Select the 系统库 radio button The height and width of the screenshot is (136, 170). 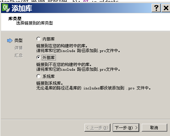[38, 76]
